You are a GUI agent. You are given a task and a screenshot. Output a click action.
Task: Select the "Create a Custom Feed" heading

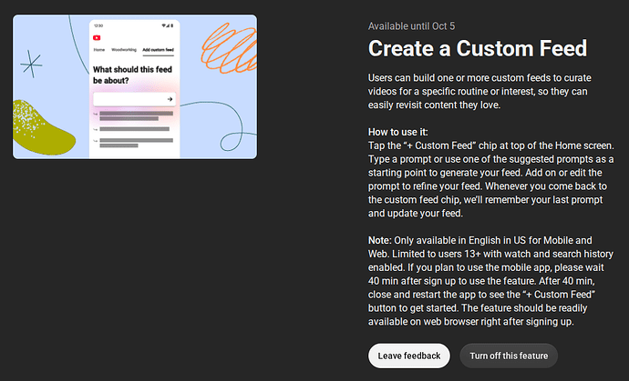pos(478,48)
